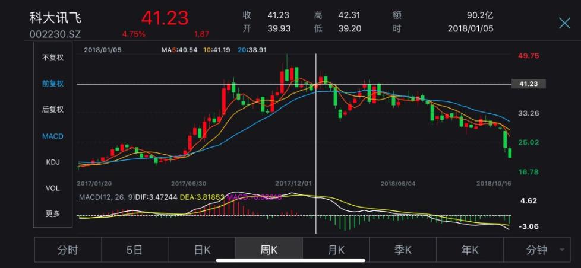Image resolution: width=581 pixels, height=268 pixels.
Task: Switch indicator to KDJ
Action: pos(52,162)
